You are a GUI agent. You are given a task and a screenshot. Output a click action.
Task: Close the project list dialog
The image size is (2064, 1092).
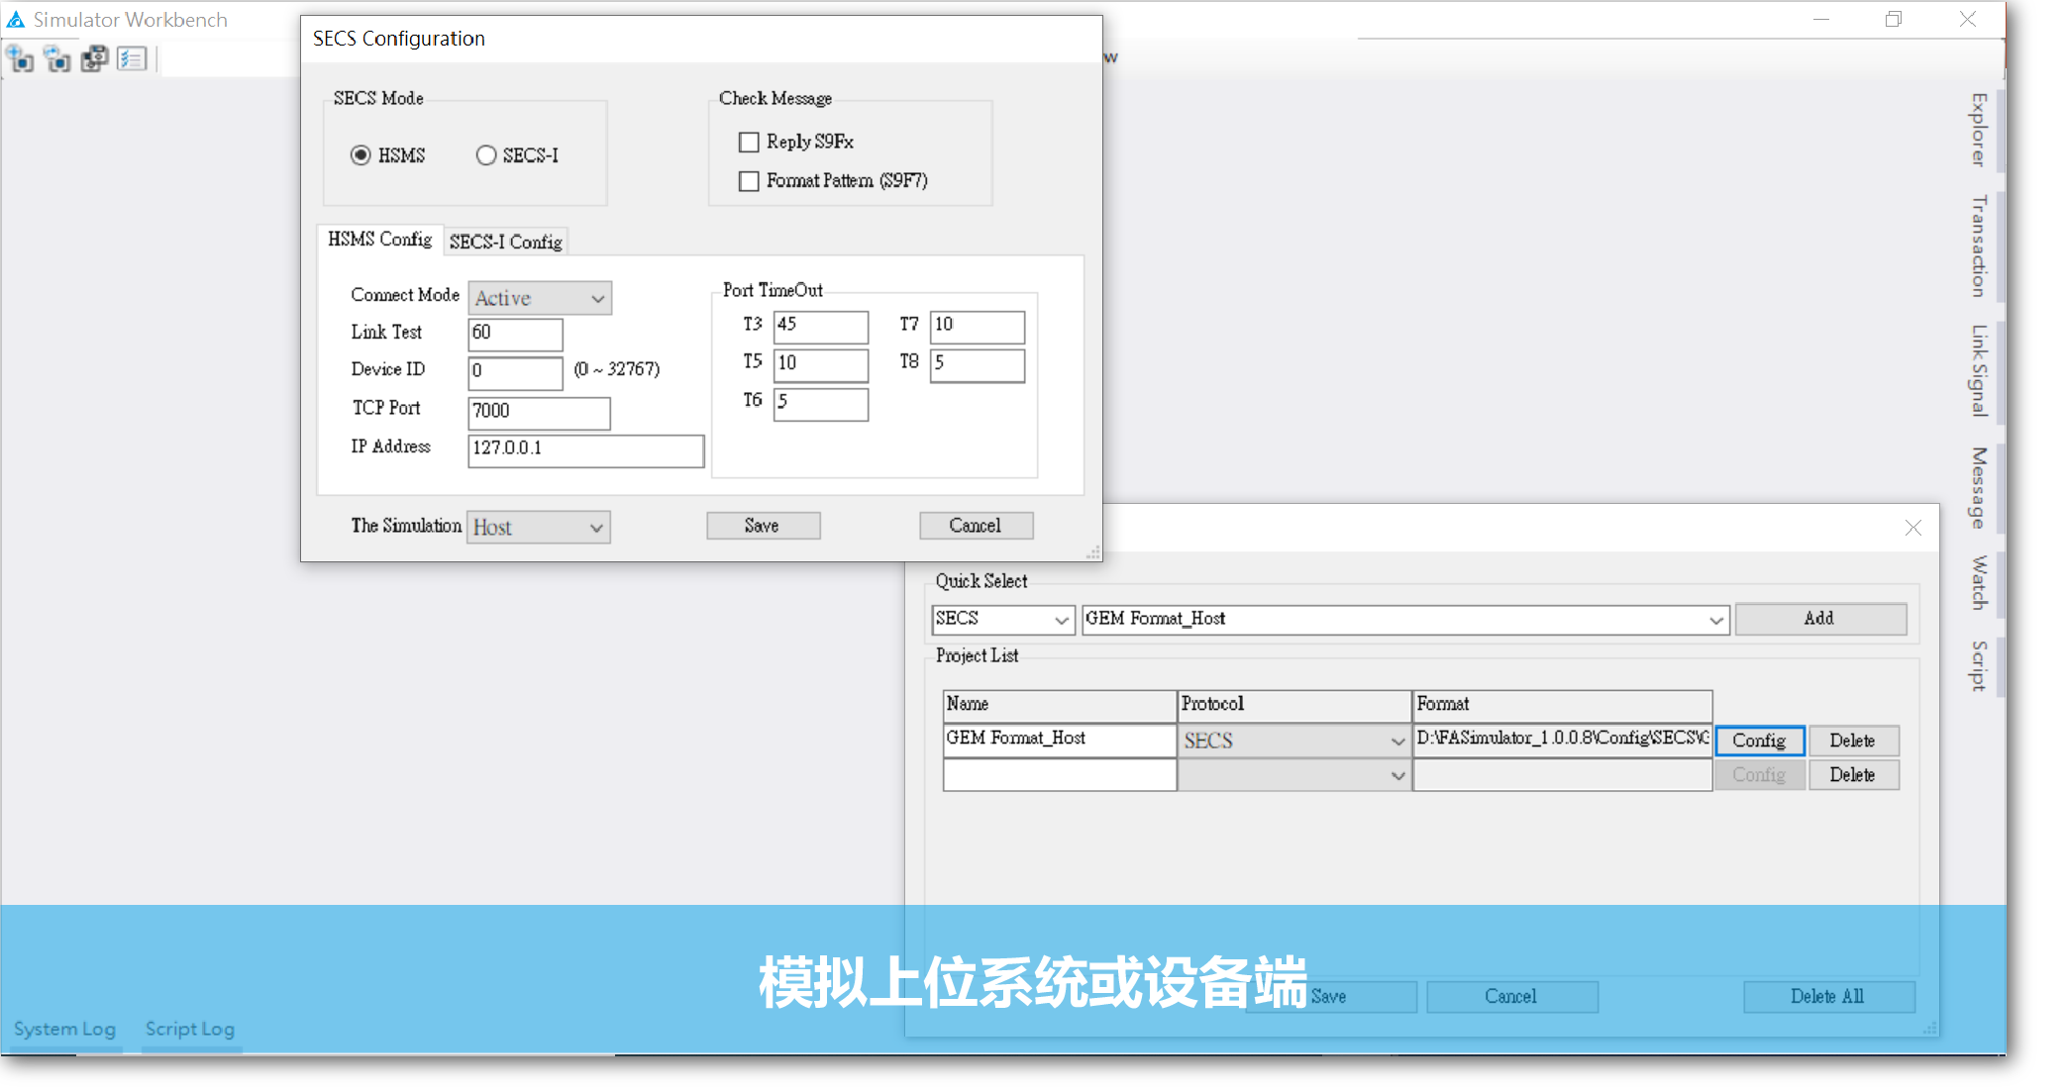1912,528
